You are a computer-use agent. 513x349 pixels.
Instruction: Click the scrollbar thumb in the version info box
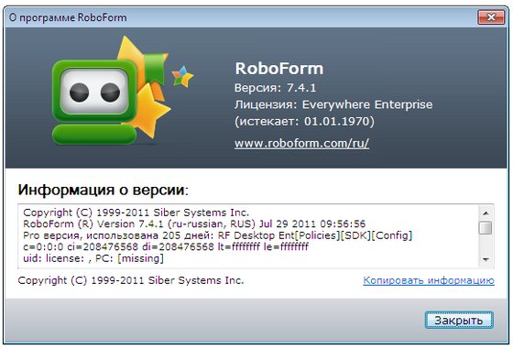pos(486,228)
